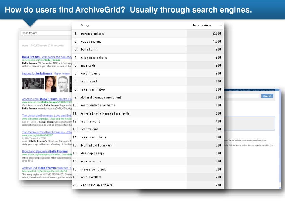Viewport: 285px width, 214px height.
Task: Click the ArchiveGrid window vertical scrollbar
Action: coord(280,139)
